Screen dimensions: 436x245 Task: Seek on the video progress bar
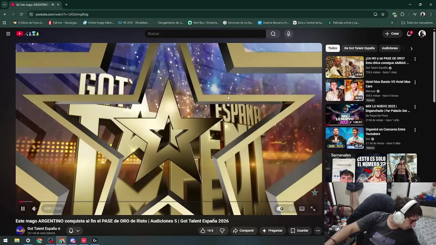coord(169,202)
